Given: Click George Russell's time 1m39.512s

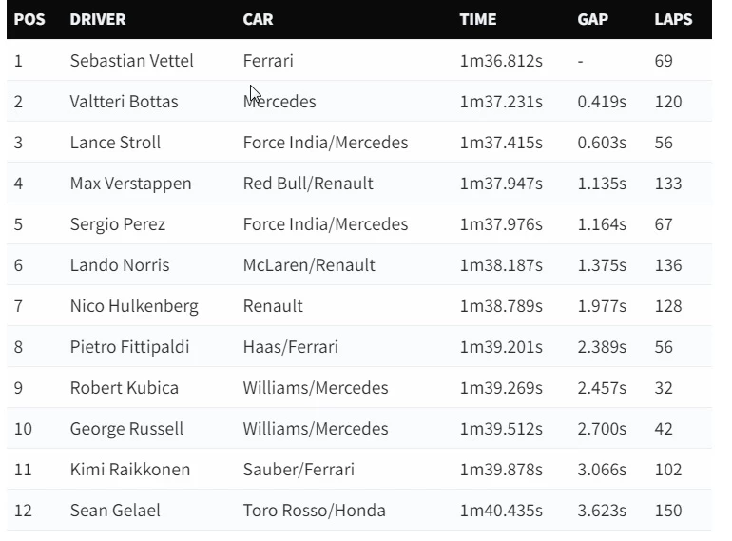Looking at the screenshot, I should coord(501,429).
